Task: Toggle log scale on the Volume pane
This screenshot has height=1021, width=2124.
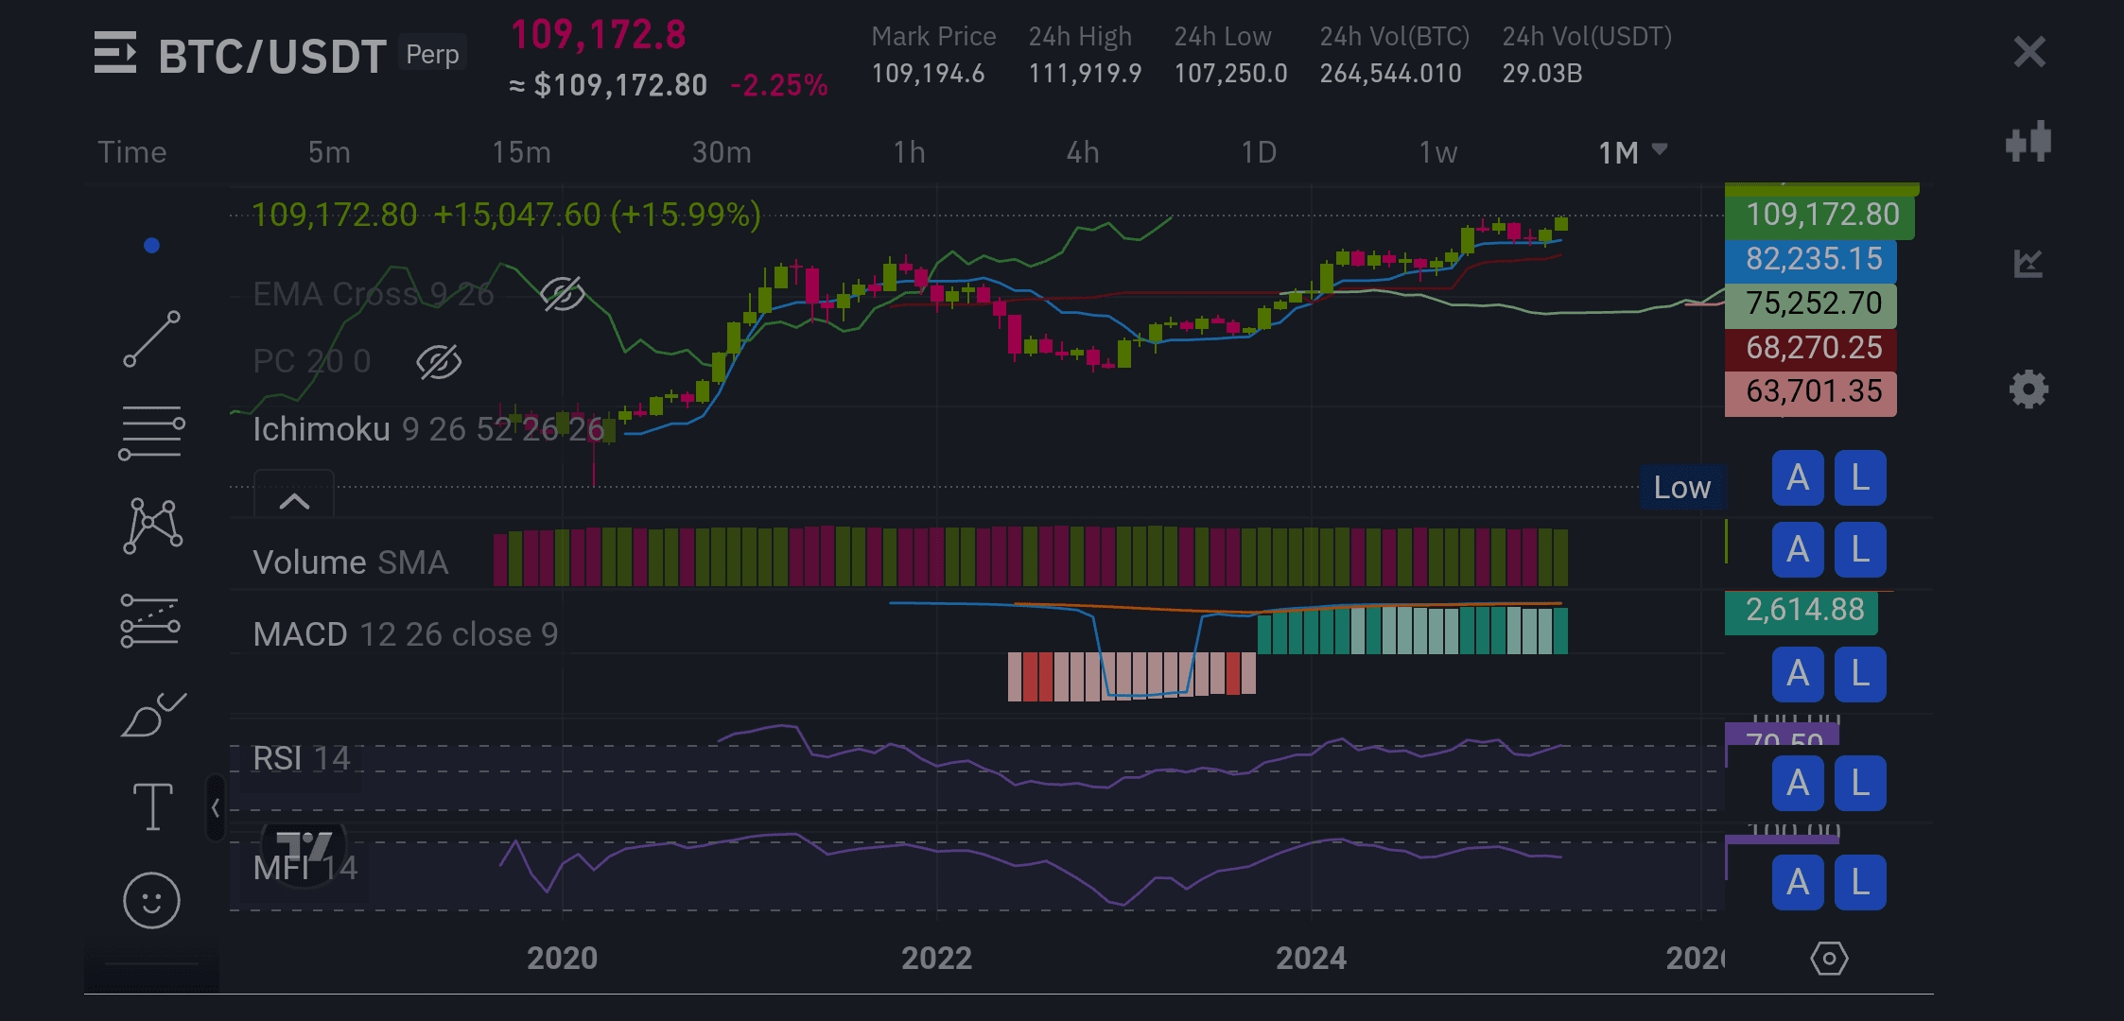Action: click(x=1859, y=549)
